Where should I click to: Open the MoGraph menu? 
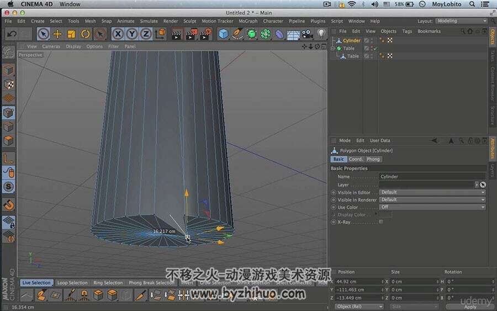248,21
